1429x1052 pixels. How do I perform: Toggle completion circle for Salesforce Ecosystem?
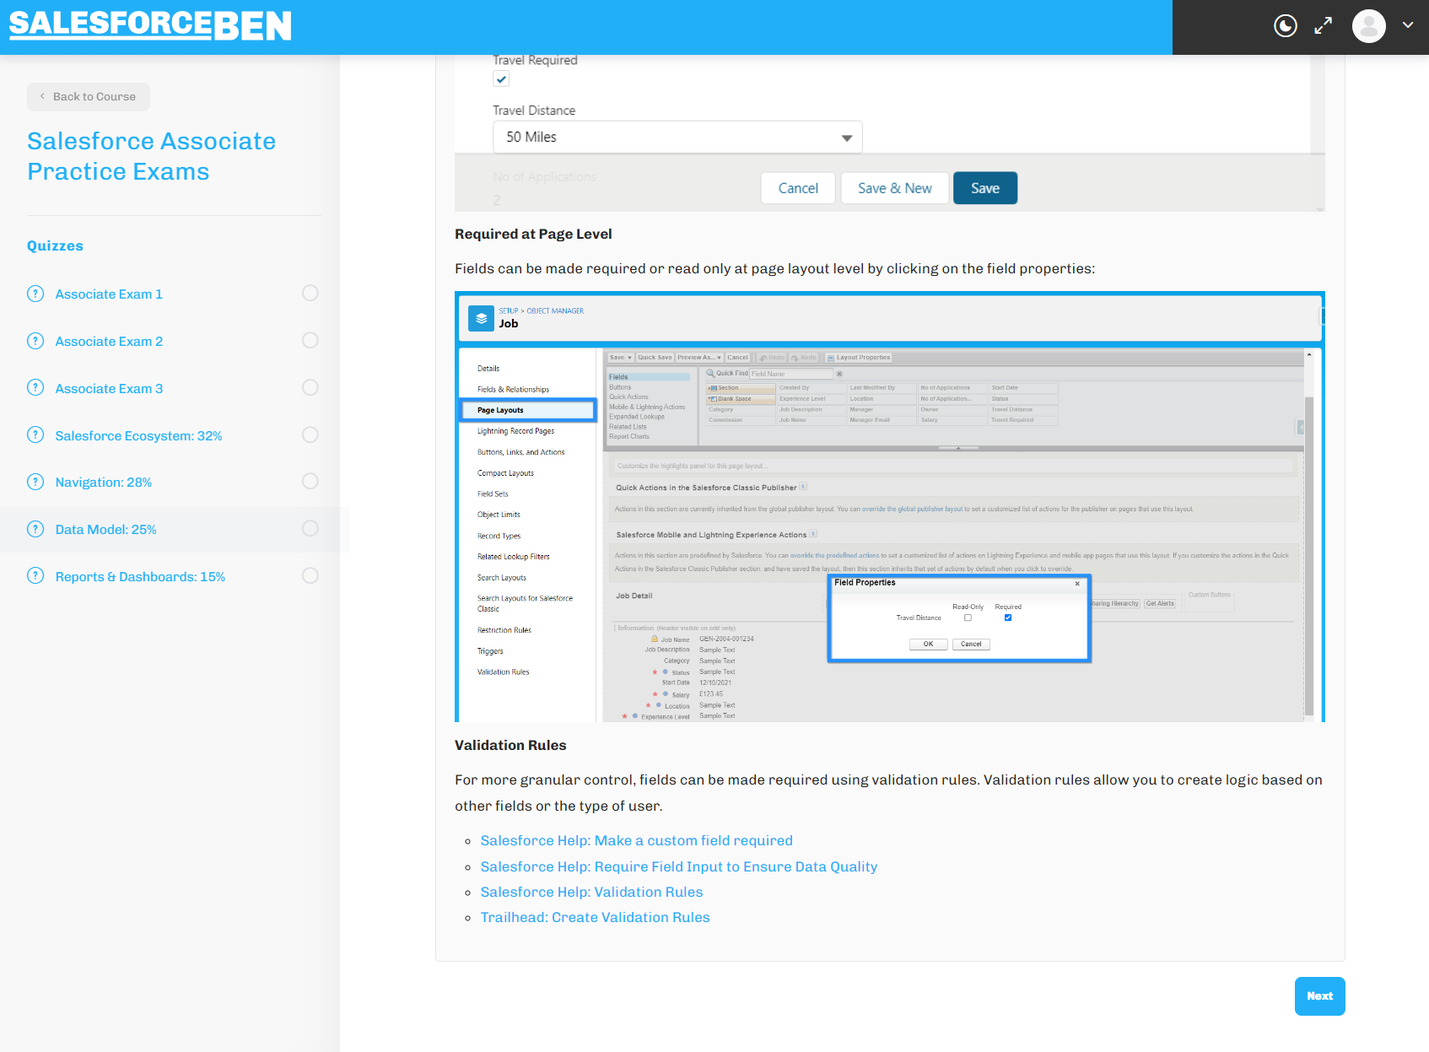(x=310, y=434)
